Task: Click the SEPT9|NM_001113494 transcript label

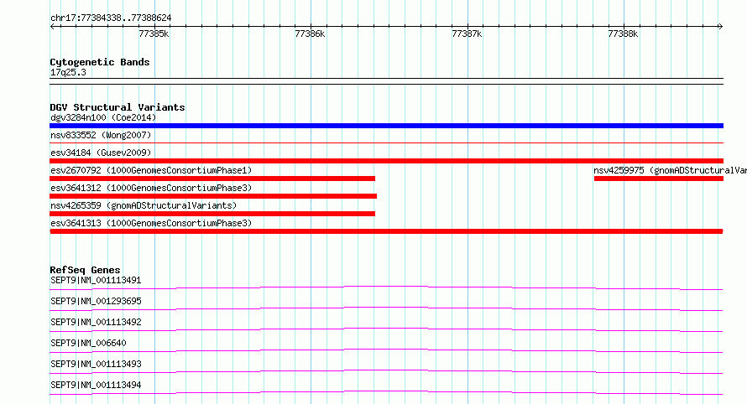Action: tap(96, 385)
